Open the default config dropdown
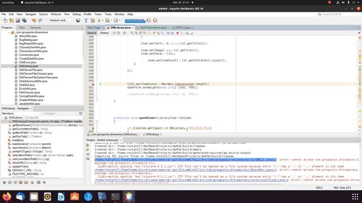The height and width of the screenshot is (203, 362). [x=61, y=20]
